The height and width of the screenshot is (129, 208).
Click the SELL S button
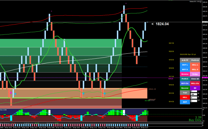pyautogui.click(x=195, y=70)
